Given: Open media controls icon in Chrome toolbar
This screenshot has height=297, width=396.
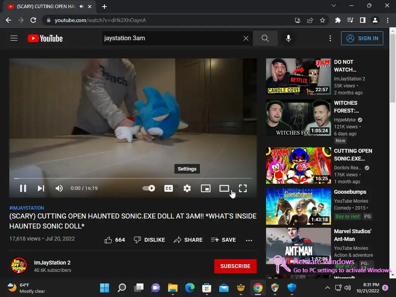Looking at the screenshot, I should tap(350, 20).
